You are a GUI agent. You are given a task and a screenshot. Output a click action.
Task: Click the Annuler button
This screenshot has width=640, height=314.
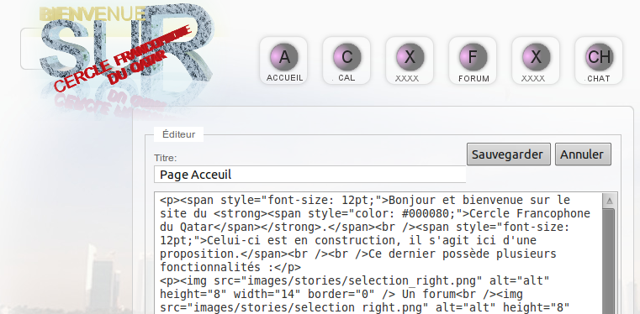pyautogui.click(x=583, y=154)
